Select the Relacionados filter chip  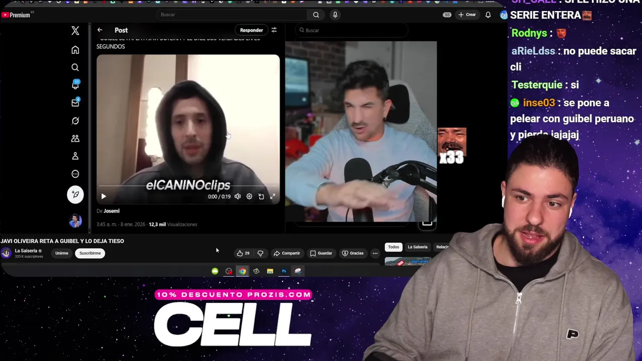[442, 247]
